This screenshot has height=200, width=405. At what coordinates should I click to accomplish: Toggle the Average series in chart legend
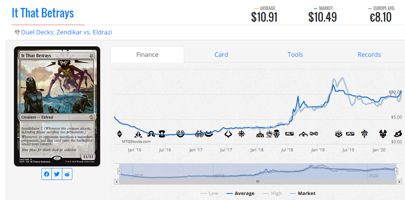pyautogui.click(x=240, y=193)
